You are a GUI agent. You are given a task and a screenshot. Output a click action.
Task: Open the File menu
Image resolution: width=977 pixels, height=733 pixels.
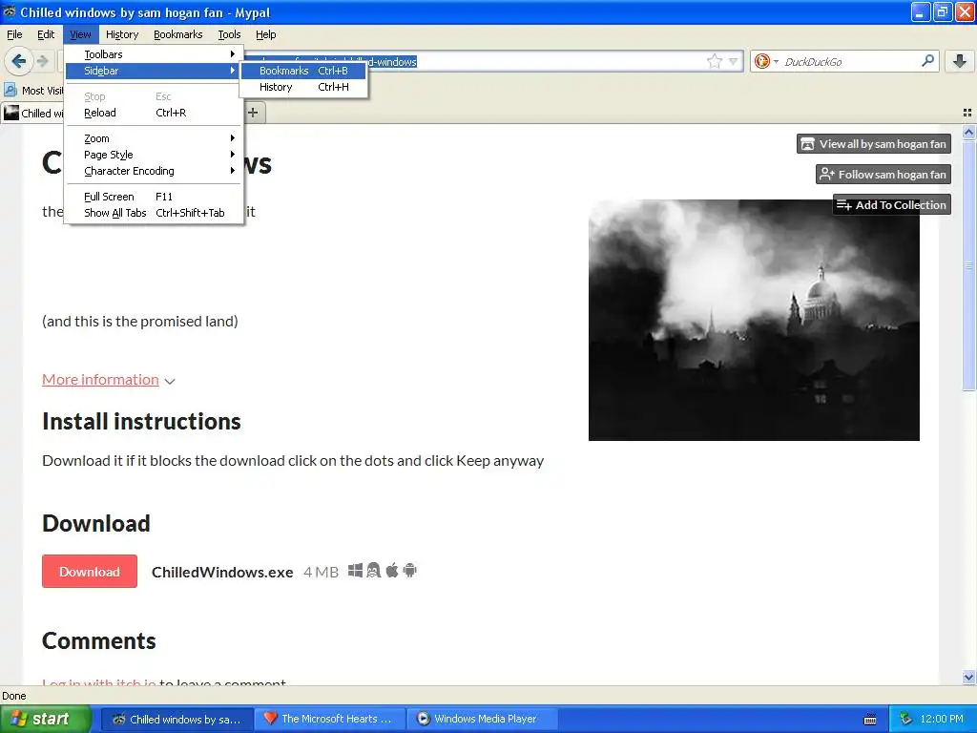[14, 34]
